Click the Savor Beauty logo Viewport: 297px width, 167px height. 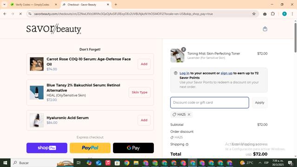[x=53, y=29]
